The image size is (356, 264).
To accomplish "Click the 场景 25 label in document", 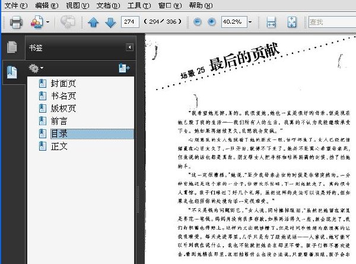I will click(193, 72).
